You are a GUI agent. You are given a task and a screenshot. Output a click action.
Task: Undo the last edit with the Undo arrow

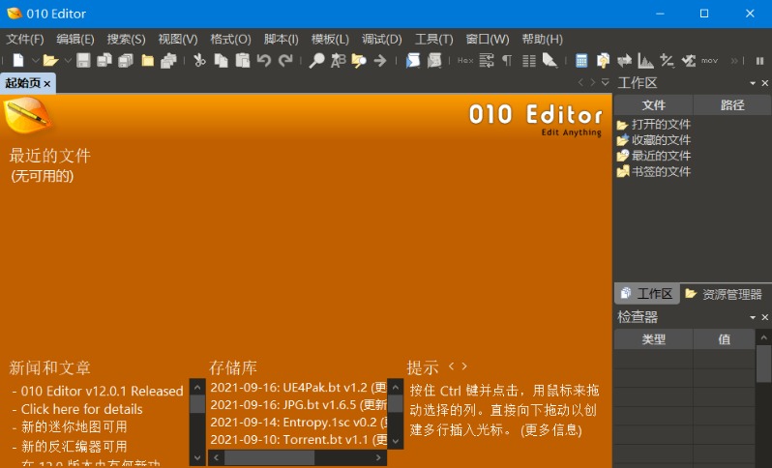tap(264, 61)
